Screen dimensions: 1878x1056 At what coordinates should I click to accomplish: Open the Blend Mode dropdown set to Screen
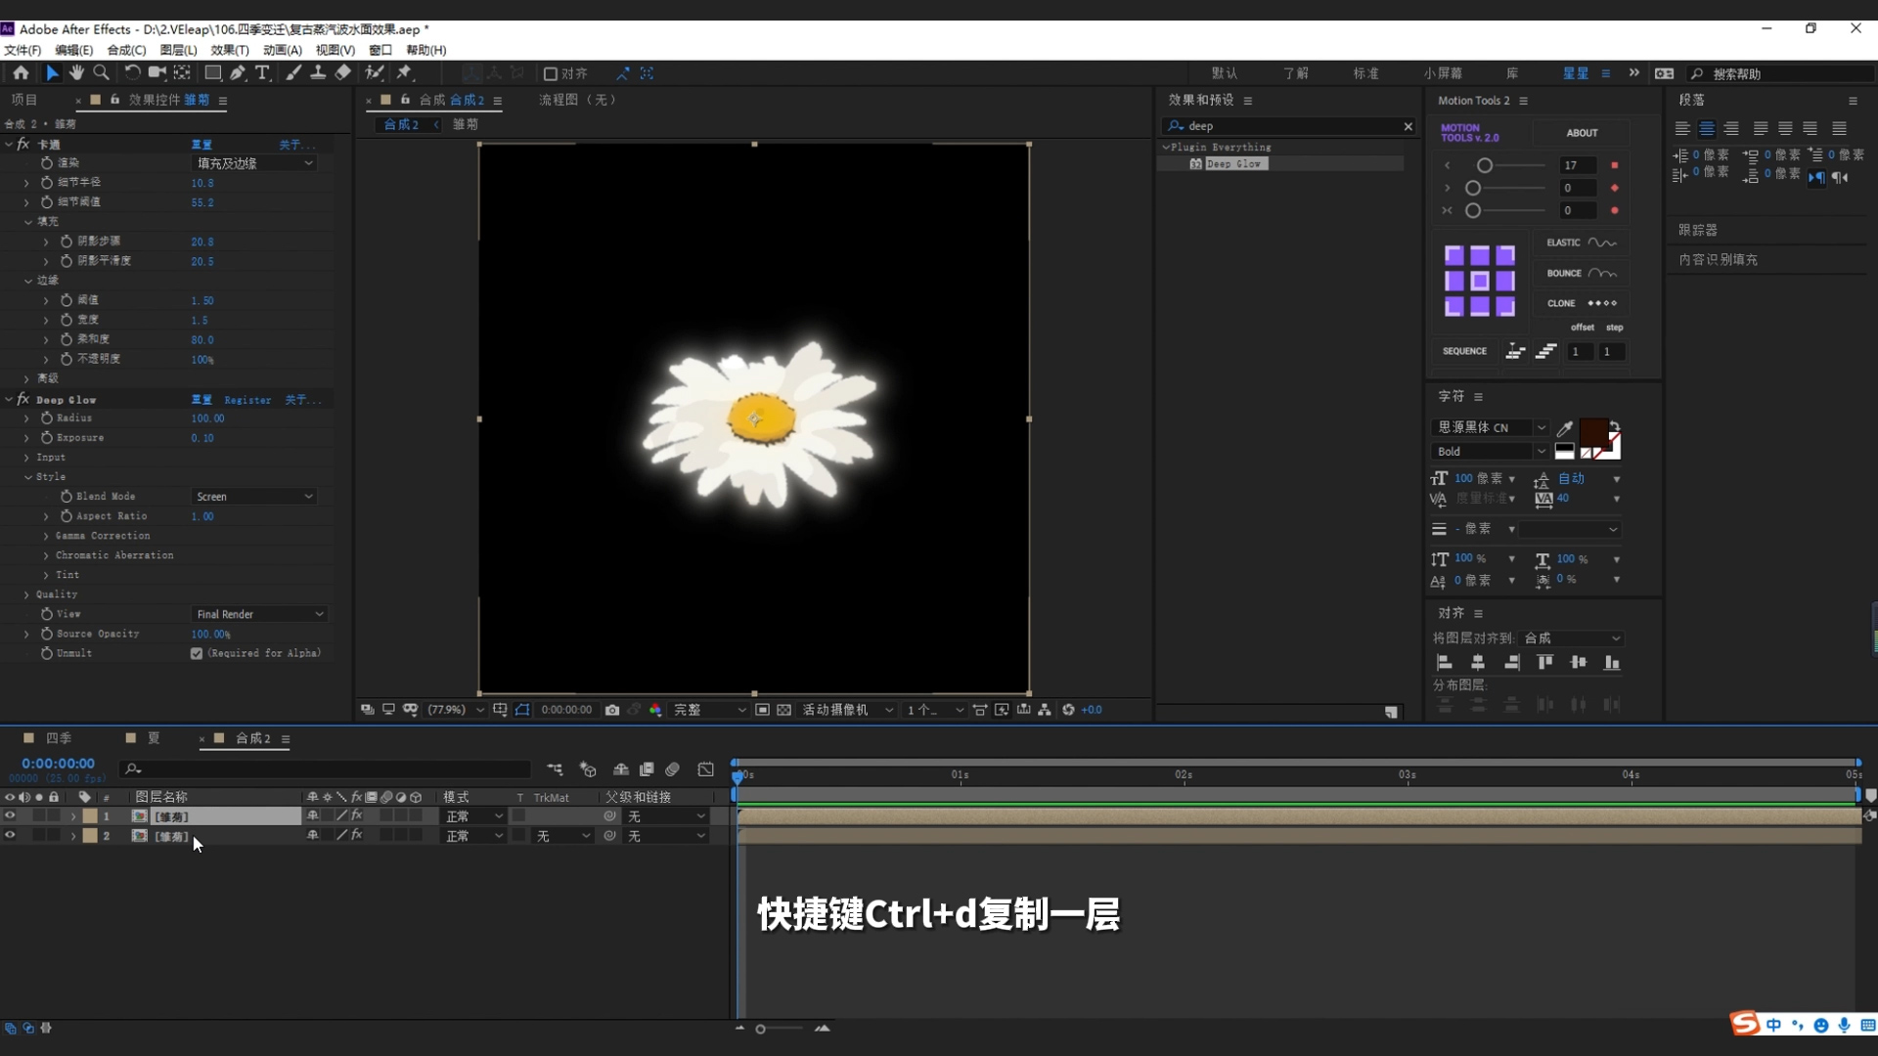click(x=253, y=496)
